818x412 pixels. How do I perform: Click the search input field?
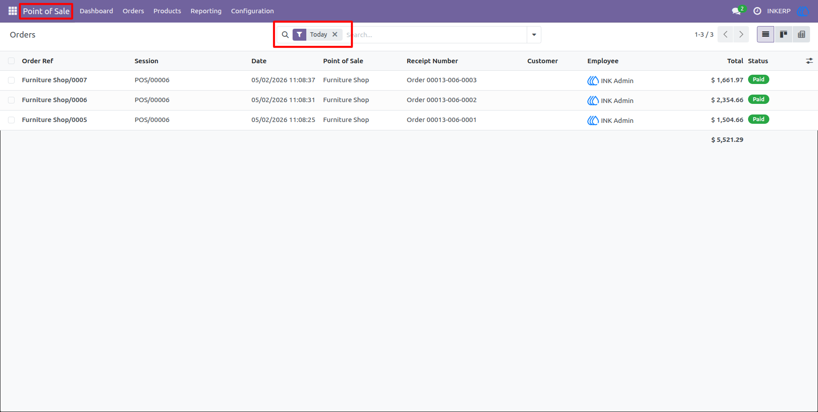pos(435,34)
